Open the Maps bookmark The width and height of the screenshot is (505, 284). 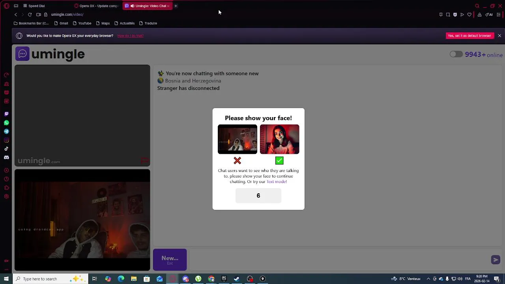pyautogui.click(x=103, y=23)
